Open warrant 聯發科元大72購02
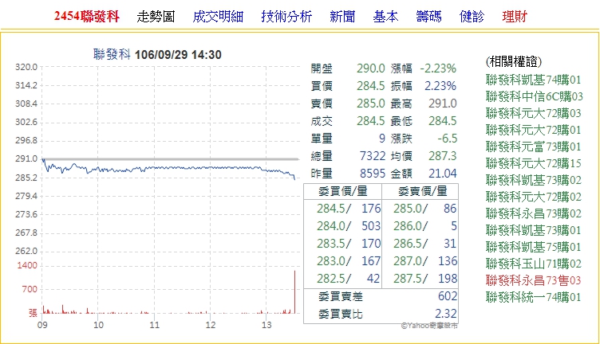 534,197
